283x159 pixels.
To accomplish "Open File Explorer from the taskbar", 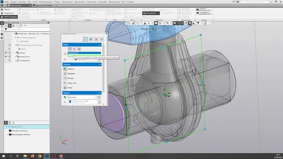I will tap(25, 156).
